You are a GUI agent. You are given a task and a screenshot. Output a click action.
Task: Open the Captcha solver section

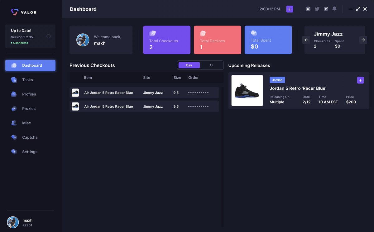pos(30,137)
